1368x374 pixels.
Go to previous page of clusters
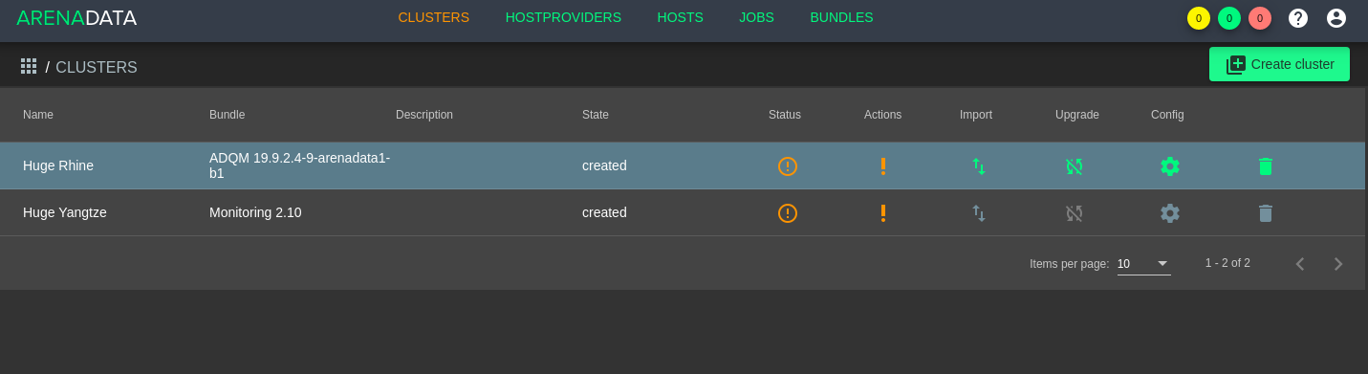pyautogui.click(x=1300, y=264)
